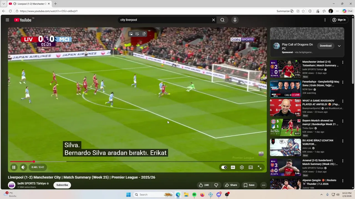Open the browser profile avatar
The height and width of the screenshot is (199, 355).
point(331,11)
